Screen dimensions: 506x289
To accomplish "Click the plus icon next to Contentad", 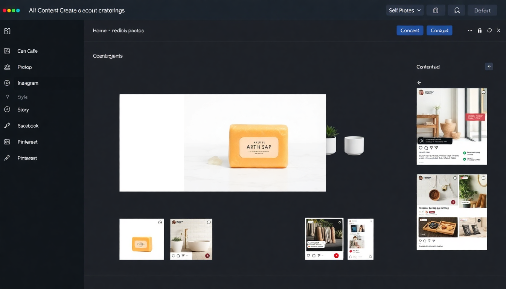I will [489, 66].
